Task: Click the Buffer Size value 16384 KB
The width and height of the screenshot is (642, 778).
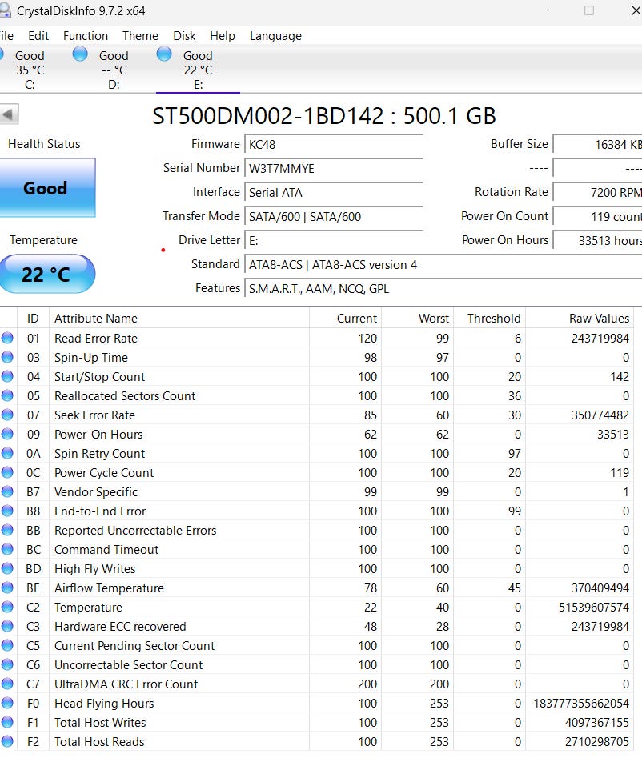Action: tap(597, 145)
